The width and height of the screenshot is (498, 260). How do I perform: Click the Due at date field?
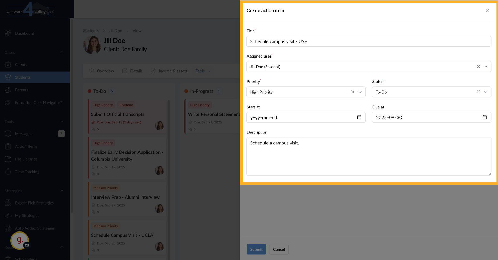[x=431, y=117]
